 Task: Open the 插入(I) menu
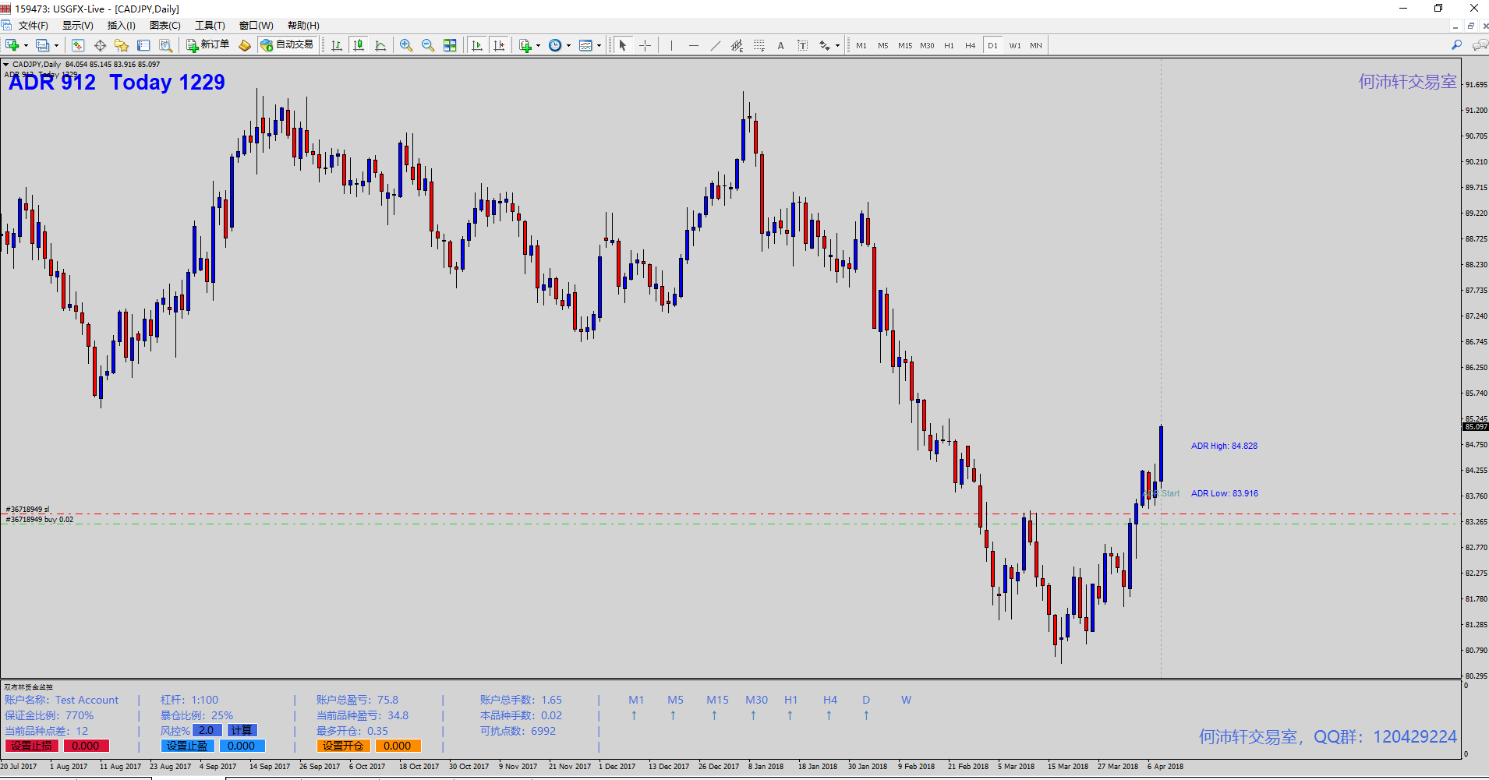pos(121,26)
